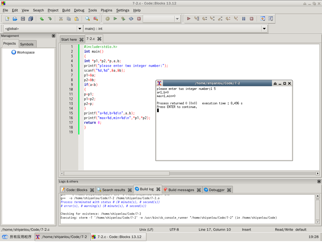Click the editor scrollbar right arrow
322x250 pixels.
[x=318, y=174]
